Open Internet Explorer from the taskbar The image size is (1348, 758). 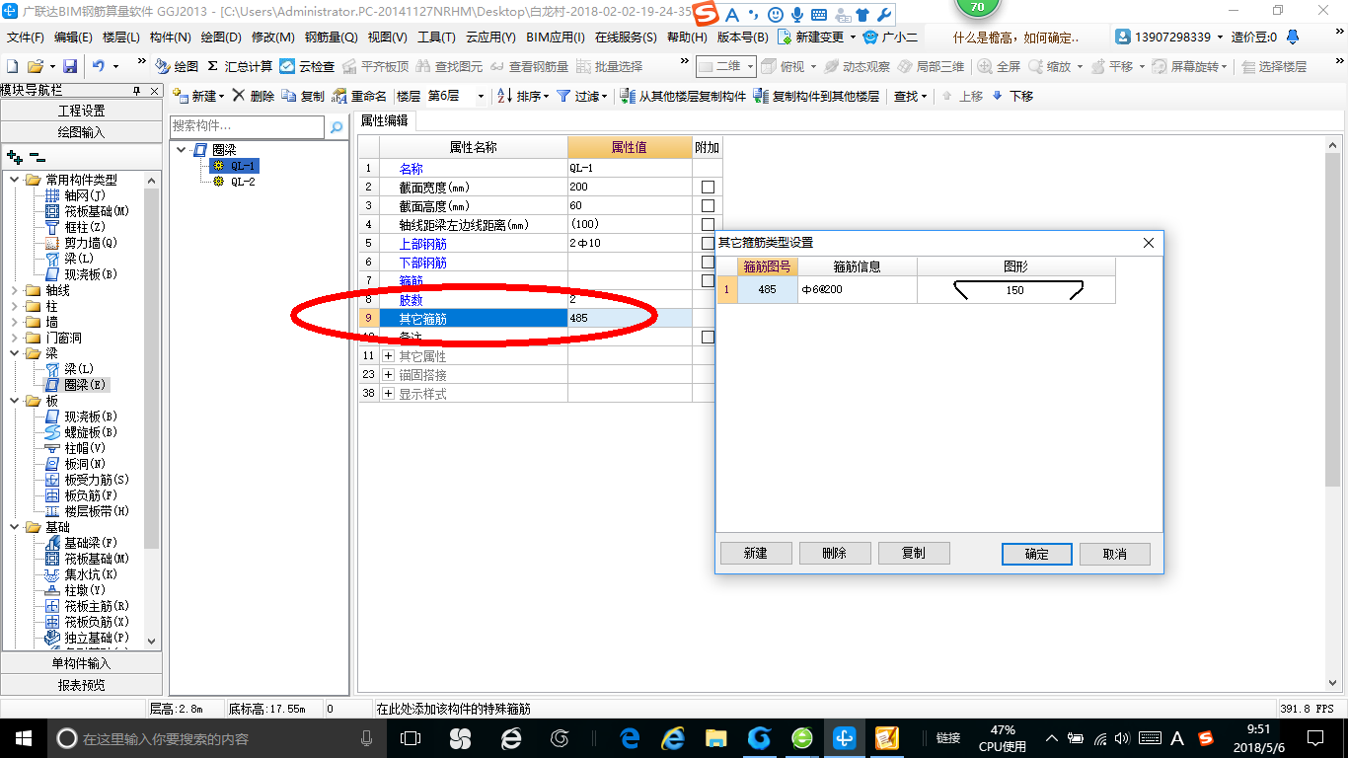673,738
